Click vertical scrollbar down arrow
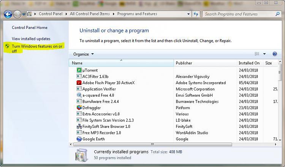This screenshot has height=167, width=285. [280, 140]
